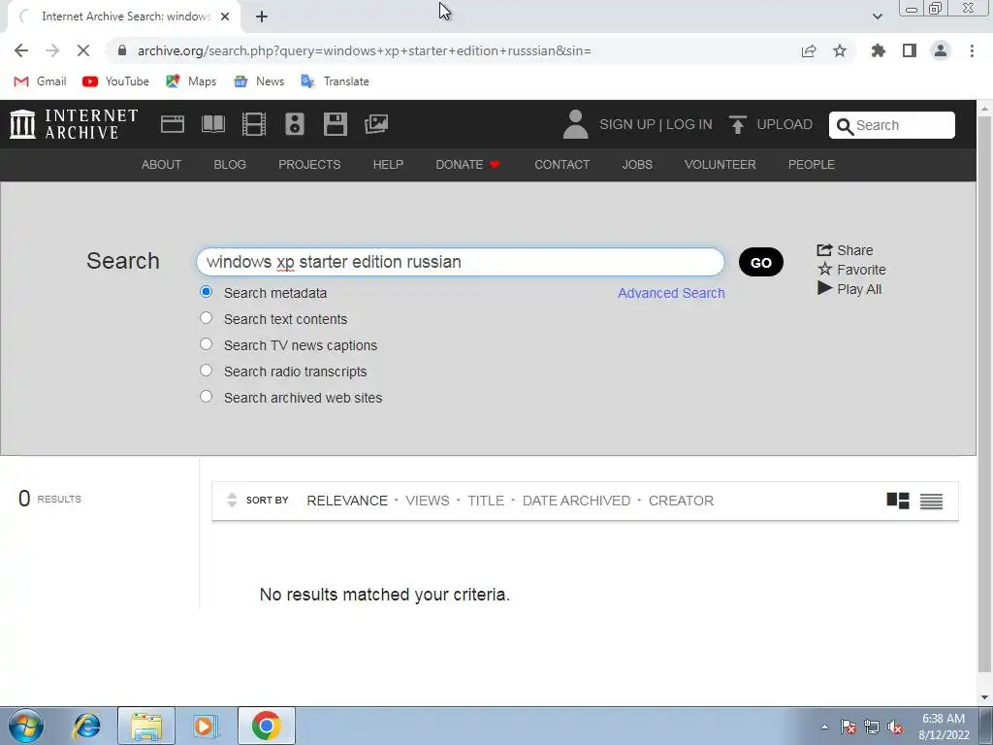Stop page loading in Chrome
The height and width of the screenshot is (745, 993).
[x=83, y=50]
